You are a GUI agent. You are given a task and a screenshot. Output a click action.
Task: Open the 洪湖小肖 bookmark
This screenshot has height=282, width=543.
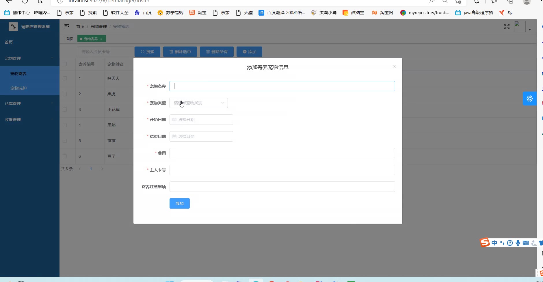point(324,13)
